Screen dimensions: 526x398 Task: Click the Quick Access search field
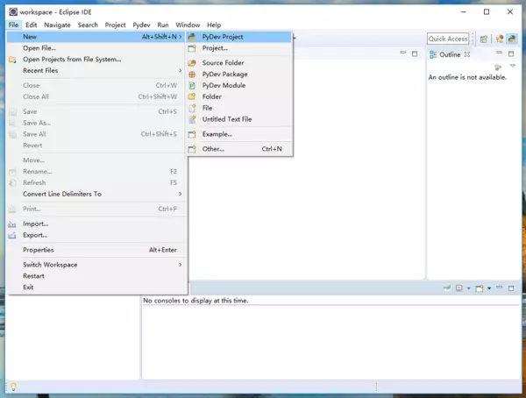pos(448,39)
